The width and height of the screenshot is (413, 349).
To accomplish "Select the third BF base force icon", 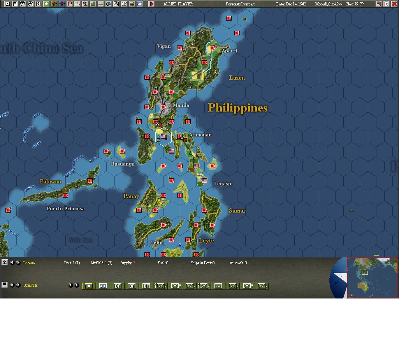I will click(146, 286).
